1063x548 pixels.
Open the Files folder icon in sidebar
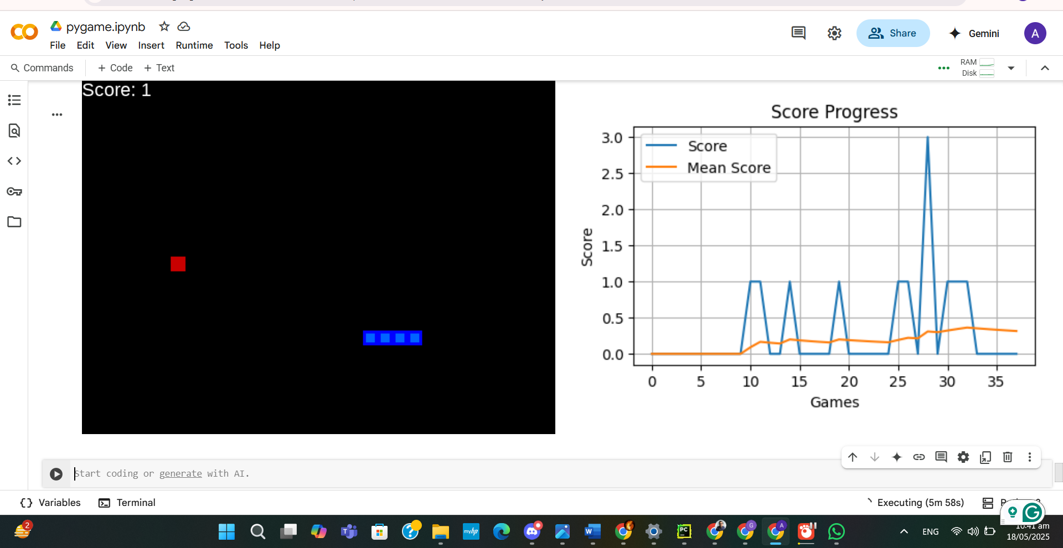click(x=14, y=222)
